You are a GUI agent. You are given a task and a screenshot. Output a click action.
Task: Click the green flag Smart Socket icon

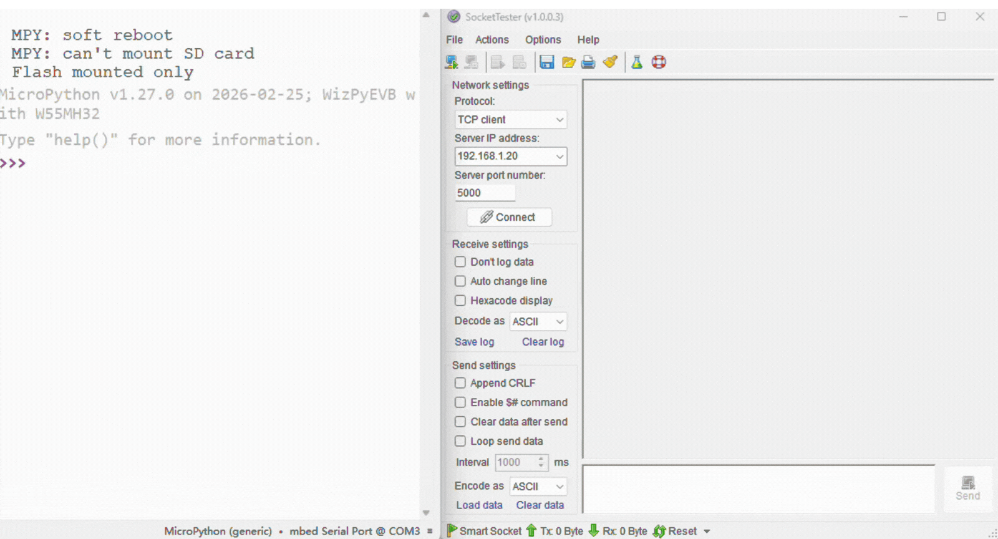(x=452, y=531)
